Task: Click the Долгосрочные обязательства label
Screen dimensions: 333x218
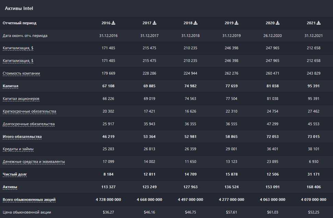Action: 29,124
